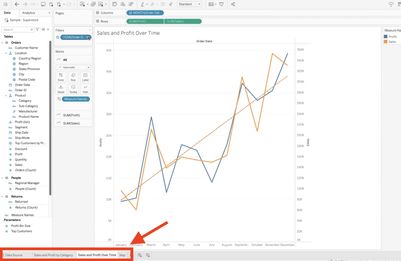Click the Share Workbook icon

coord(233,4)
